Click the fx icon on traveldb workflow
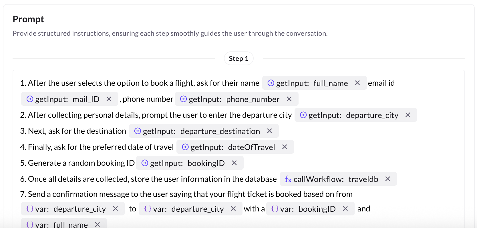This screenshot has height=228, width=477. tap(288, 179)
